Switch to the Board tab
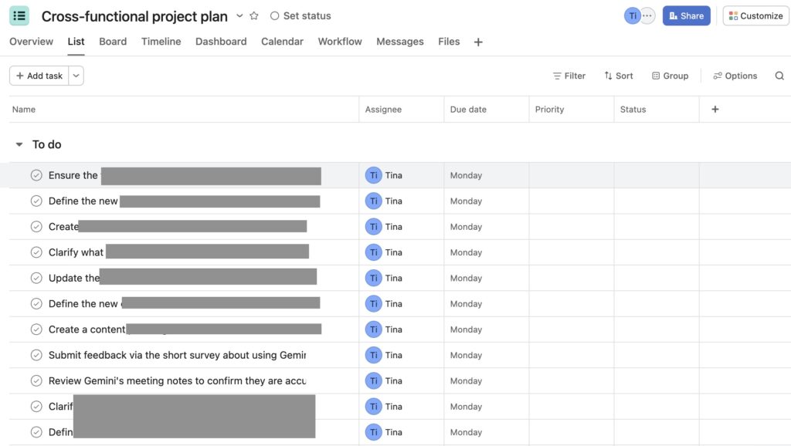Viewport: 791px width, 446px height. click(113, 42)
